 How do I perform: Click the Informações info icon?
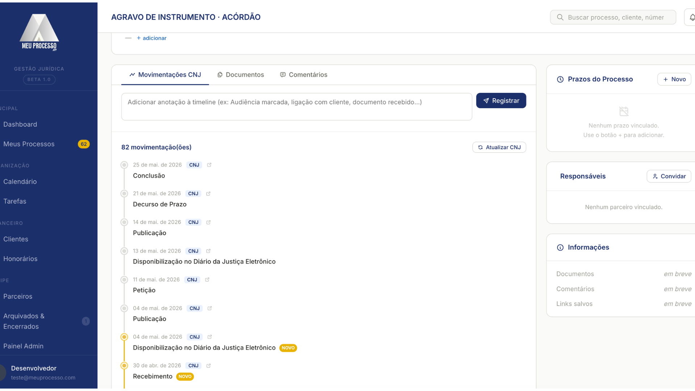coord(560,248)
